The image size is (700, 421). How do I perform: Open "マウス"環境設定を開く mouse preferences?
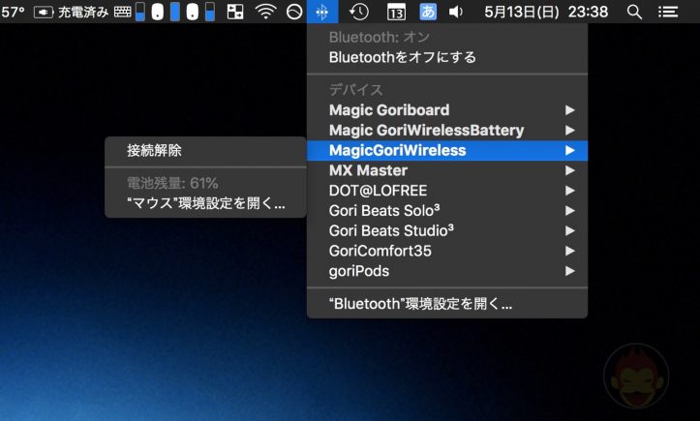[x=206, y=203]
